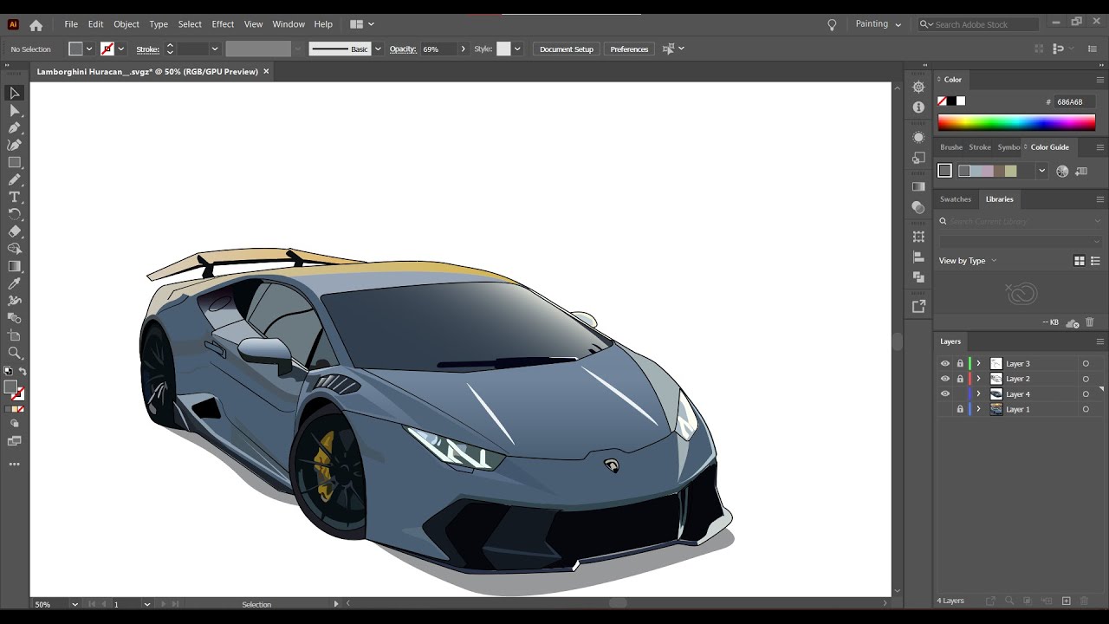This screenshot has width=1109, height=624.
Task: Open the zoom level dropdown at 50%
Action: click(75, 604)
